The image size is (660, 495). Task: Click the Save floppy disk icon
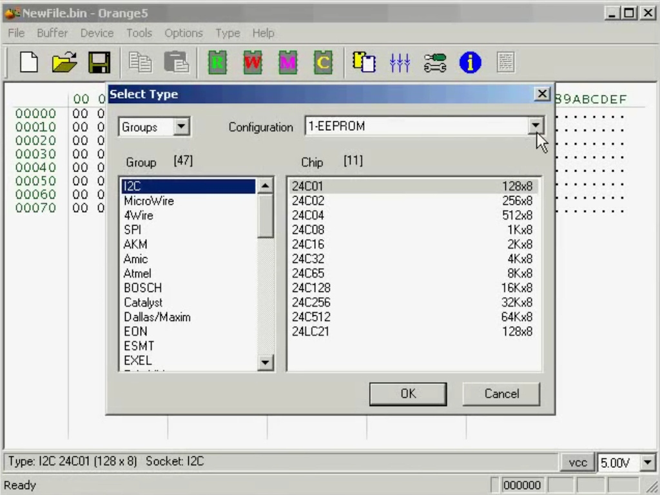coord(99,63)
